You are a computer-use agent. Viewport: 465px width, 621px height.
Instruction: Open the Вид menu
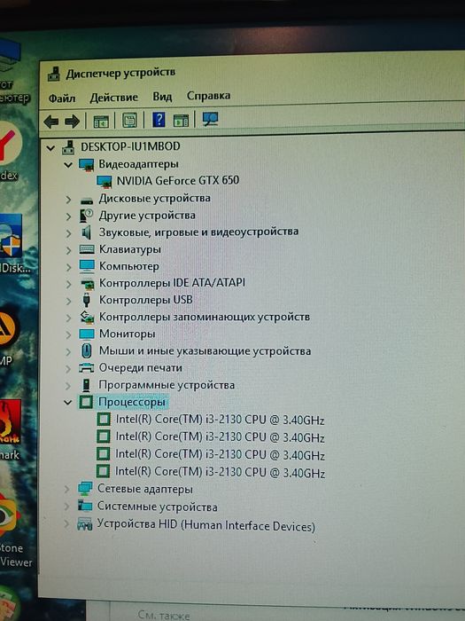(x=162, y=97)
